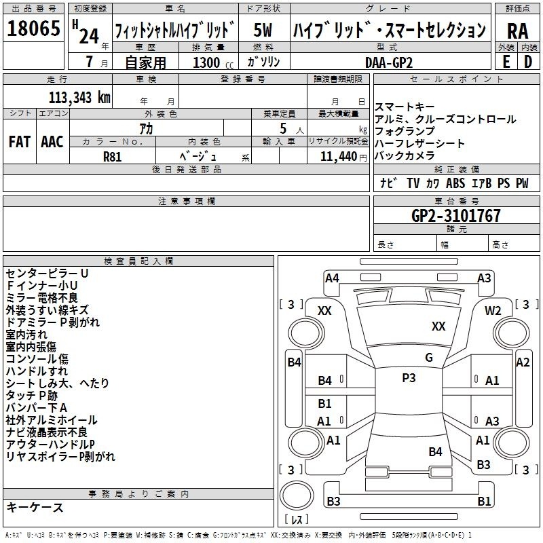Image resolution: width=543 pixels, height=543 pixels.
Task: Select the W2 repair mark on diagram
Action: click(x=493, y=311)
